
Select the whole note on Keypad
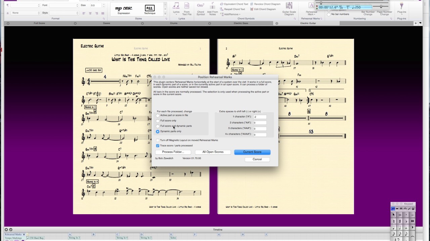pyautogui.click(x=406, y=228)
